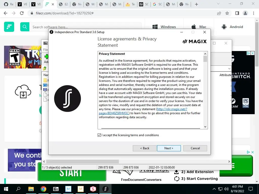Go Back in the setup wizard
259x194 pixels.
[144, 148]
